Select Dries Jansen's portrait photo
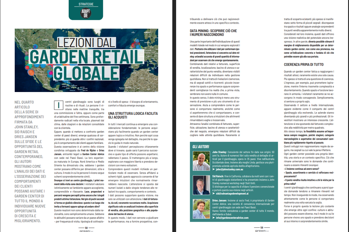Viewport: 349px width, 232px height. (x=201, y=209)
